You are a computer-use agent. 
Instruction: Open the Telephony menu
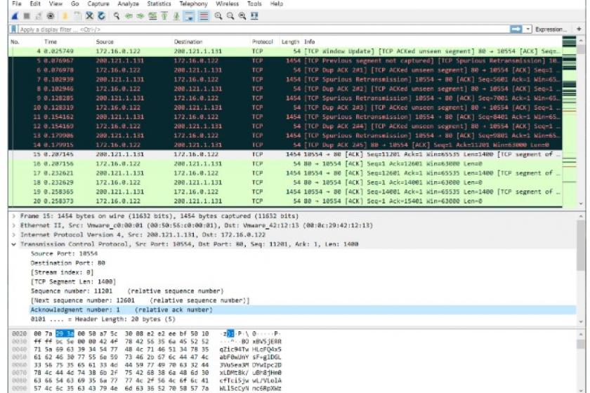[x=193, y=4]
